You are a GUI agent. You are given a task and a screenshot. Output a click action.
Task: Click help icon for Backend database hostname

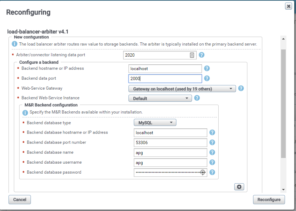212,133
